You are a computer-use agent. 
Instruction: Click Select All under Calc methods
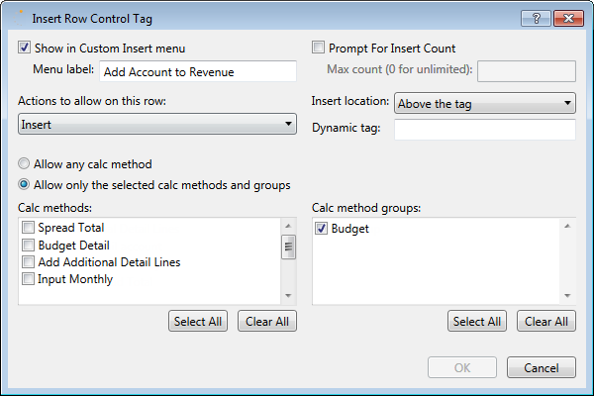198,321
